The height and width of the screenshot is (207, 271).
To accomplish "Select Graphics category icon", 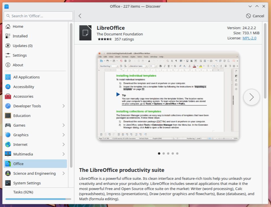I will [x=8, y=135].
